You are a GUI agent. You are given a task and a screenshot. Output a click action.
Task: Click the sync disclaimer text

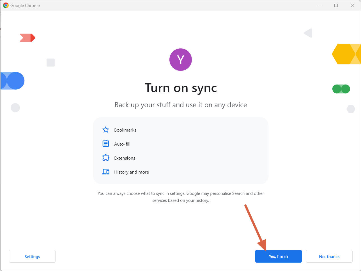(180, 197)
